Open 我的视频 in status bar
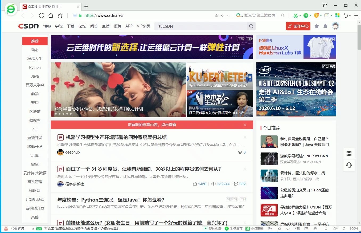 (x=212, y=229)
